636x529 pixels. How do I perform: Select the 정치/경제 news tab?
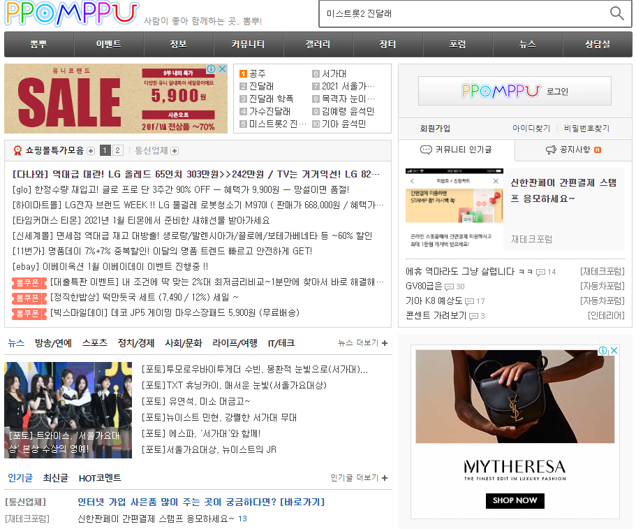(x=136, y=343)
